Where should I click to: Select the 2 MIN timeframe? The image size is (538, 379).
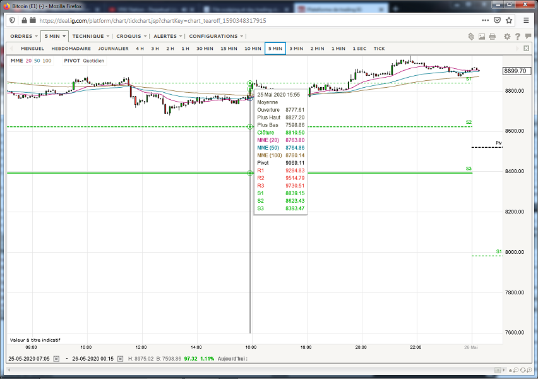[318, 49]
